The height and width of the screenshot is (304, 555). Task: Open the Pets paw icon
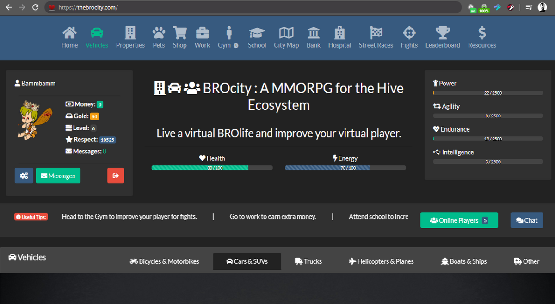pyautogui.click(x=159, y=33)
